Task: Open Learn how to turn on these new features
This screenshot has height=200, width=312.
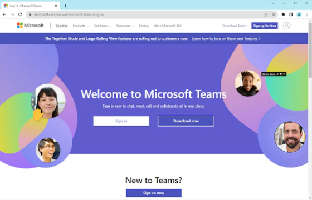Action: (x=226, y=39)
